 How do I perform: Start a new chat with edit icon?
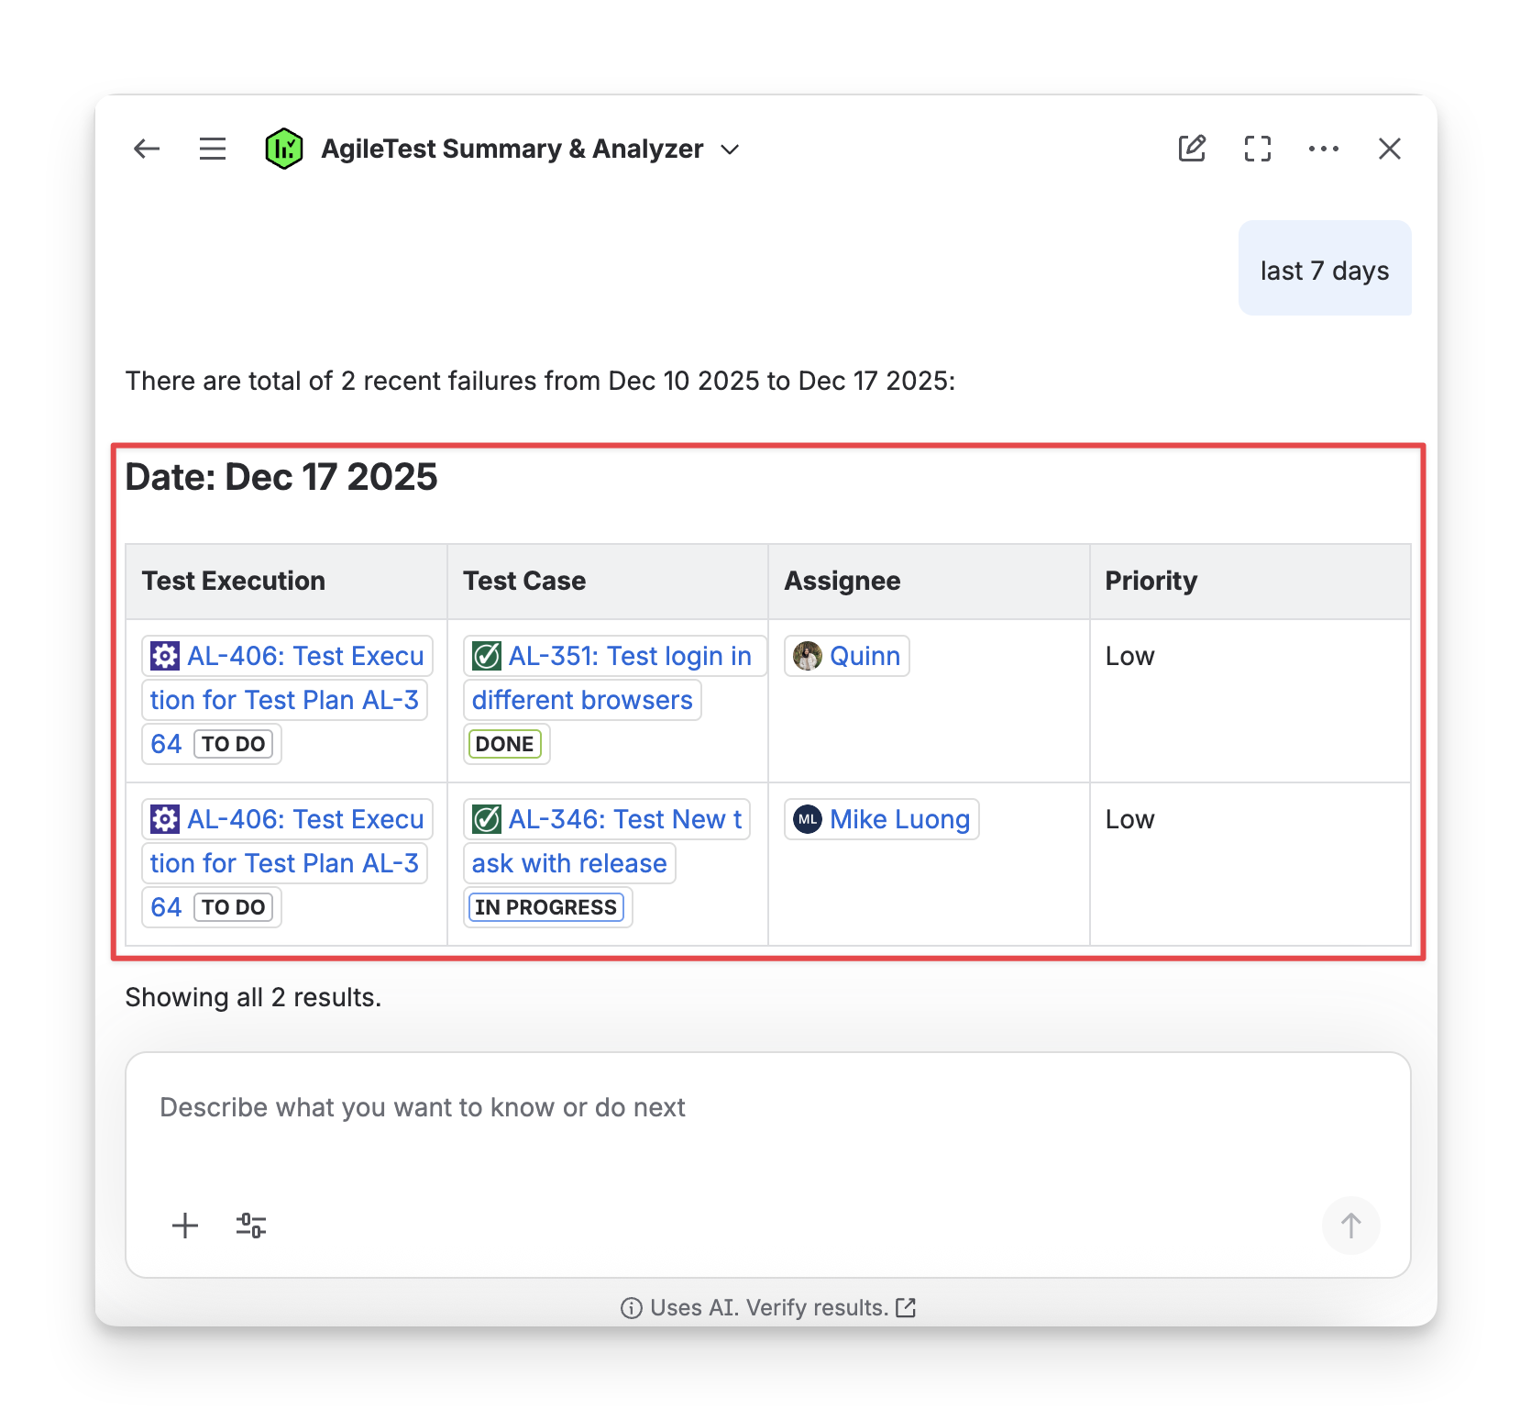tap(1192, 149)
